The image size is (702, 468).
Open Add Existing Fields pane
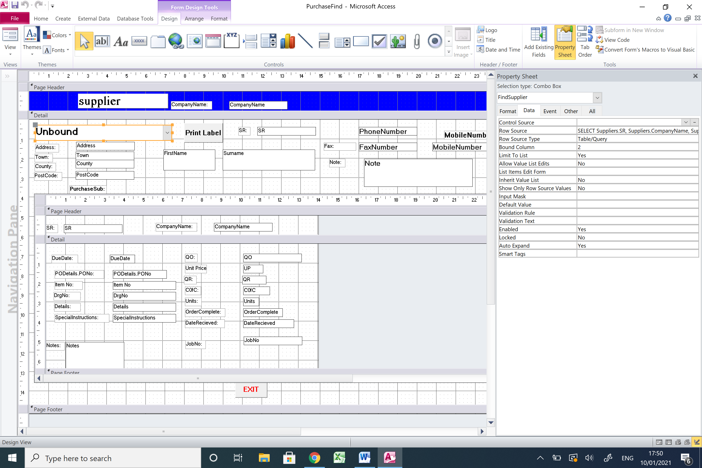[539, 42]
